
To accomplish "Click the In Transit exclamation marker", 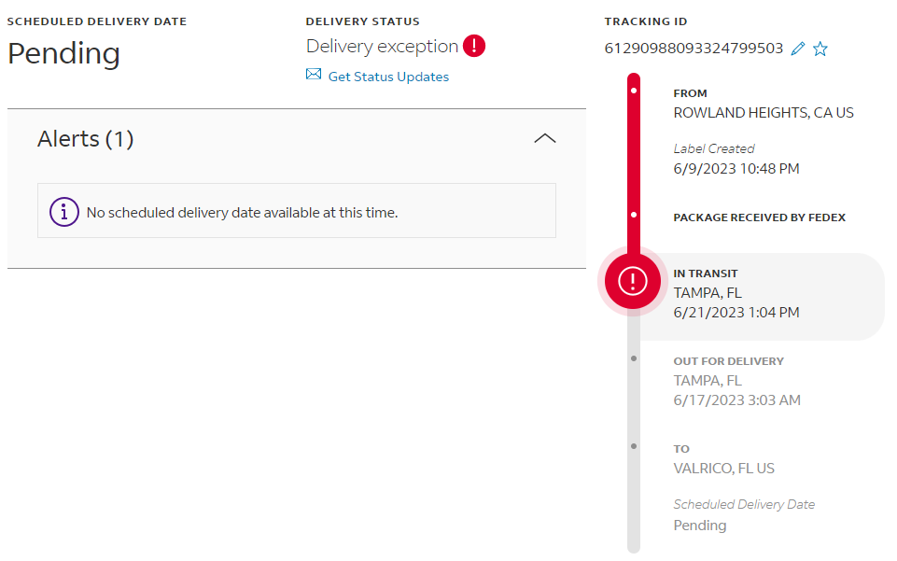I will tap(633, 280).
